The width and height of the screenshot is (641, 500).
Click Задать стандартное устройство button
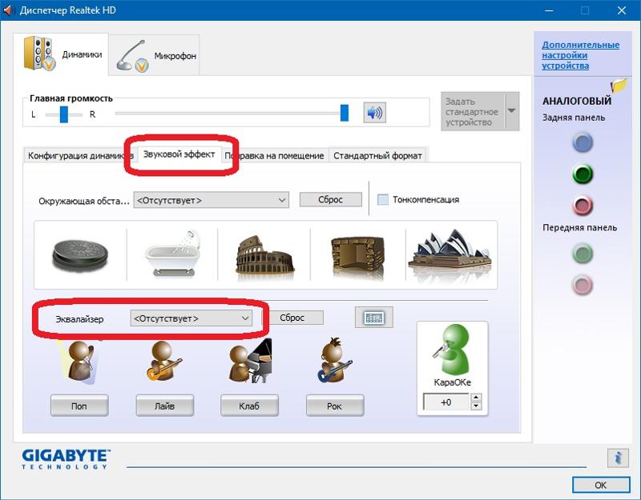(473, 111)
